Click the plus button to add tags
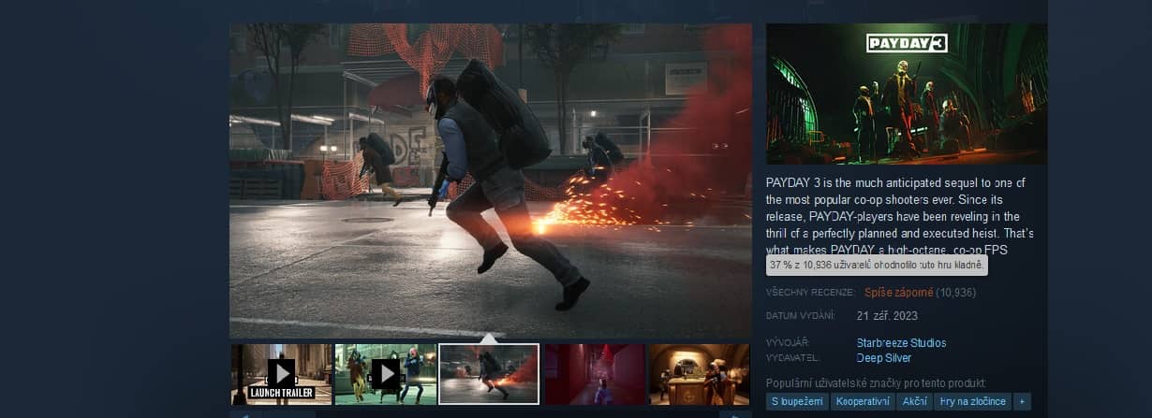This screenshot has width=1152, height=418. tap(1022, 401)
